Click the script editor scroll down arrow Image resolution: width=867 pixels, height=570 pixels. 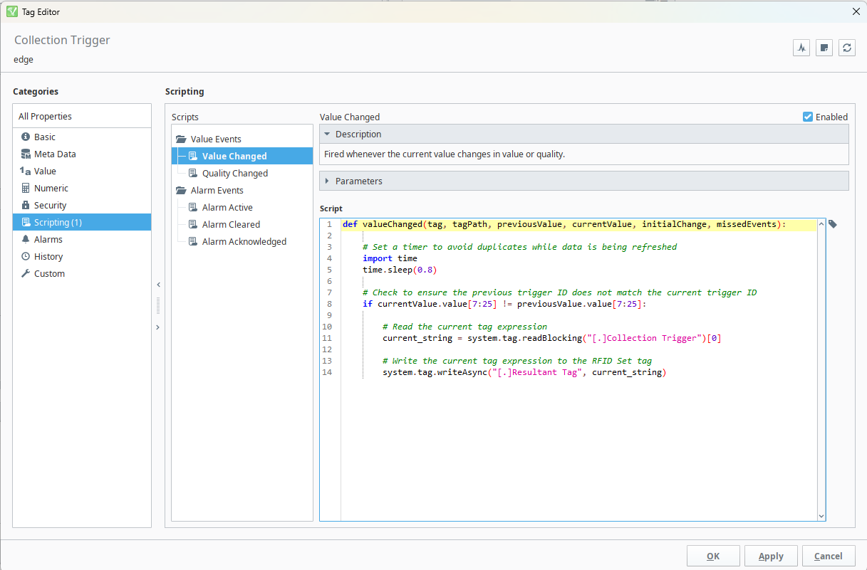[821, 516]
